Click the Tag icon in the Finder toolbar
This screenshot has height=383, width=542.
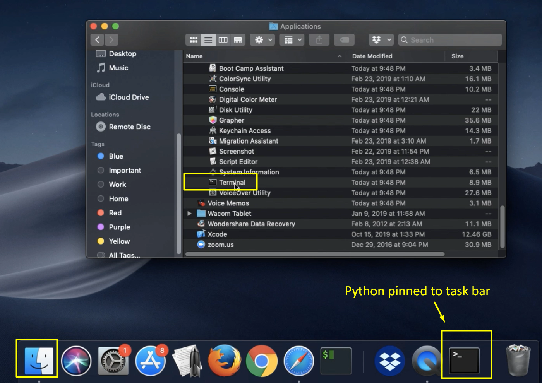344,39
